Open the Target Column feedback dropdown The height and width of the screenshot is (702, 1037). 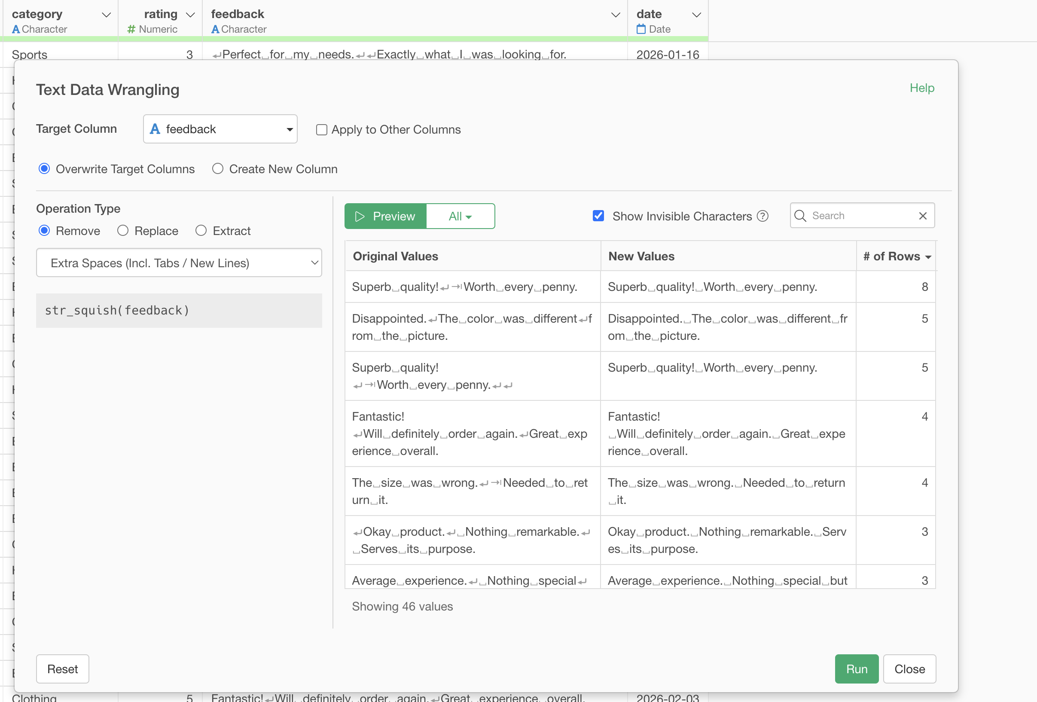(220, 129)
